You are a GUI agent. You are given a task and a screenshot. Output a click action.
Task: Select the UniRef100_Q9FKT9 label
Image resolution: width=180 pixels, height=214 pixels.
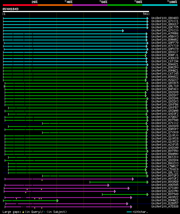coord(165,49)
